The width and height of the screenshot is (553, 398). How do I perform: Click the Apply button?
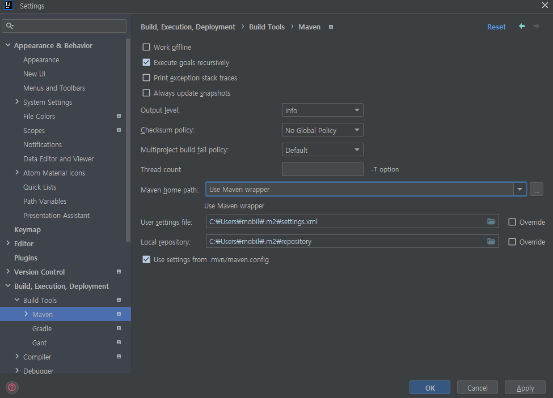(525, 388)
